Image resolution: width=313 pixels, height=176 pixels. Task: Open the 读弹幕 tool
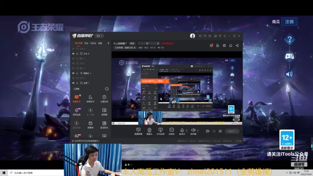point(104,112)
